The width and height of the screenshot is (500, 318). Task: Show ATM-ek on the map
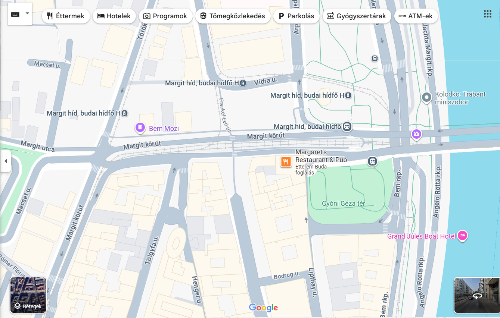coord(416,16)
